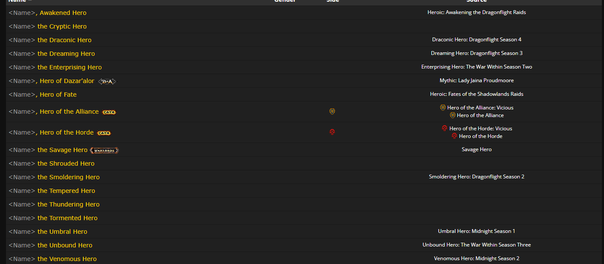Click the Warlords badge beside the Savage Hero
Image resolution: width=604 pixels, height=264 pixels.
tap(104, 150)
